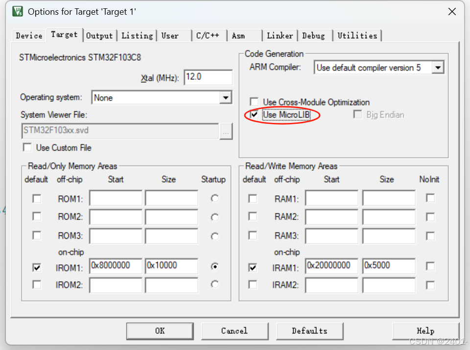The image size is (470, 350).
Task: Click the System Viewer File browse button
Action: pos(226,131)
